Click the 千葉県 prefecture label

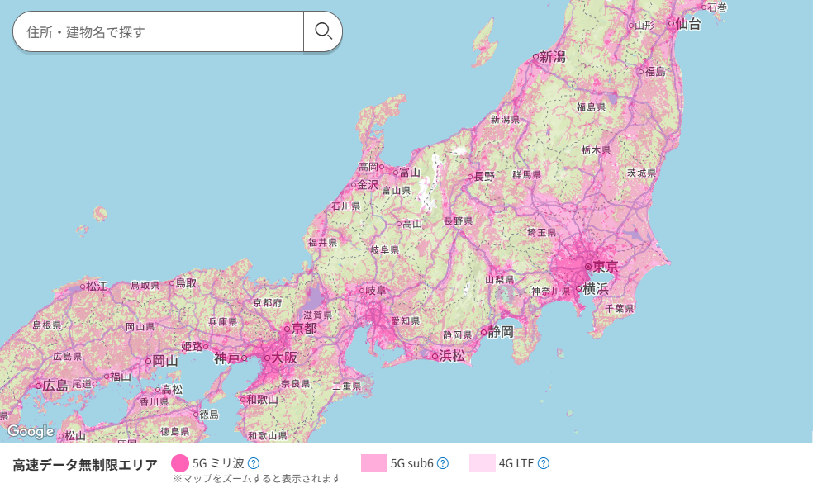620,309
